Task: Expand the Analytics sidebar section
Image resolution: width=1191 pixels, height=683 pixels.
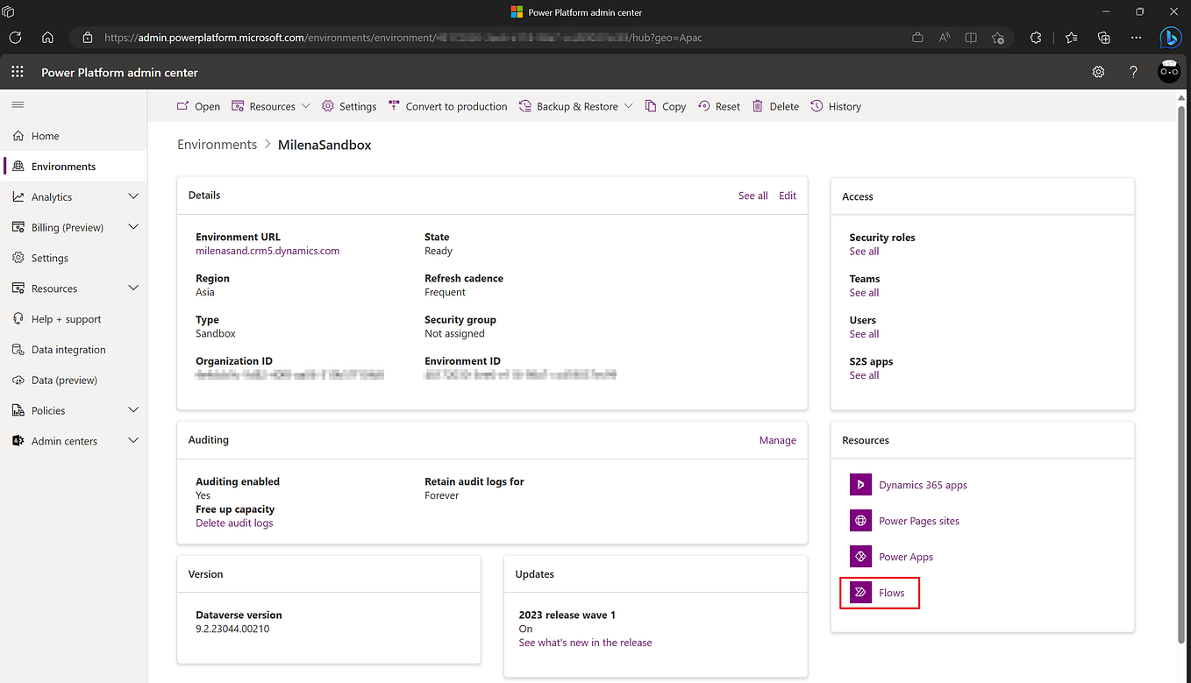Action: pos(133,197)
